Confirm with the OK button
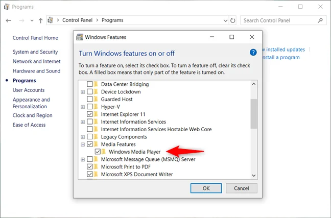This screenshot has height=218, width=331. 206,188
